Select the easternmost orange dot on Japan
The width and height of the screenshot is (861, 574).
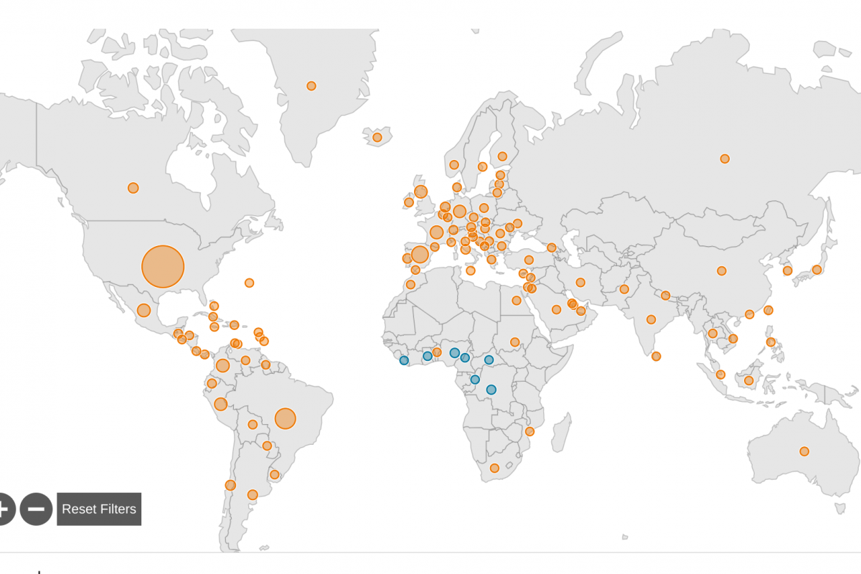(x=817, y=270)
